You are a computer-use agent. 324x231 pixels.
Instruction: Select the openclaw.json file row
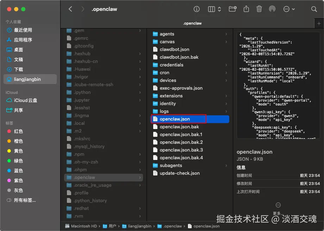[190, 119]
